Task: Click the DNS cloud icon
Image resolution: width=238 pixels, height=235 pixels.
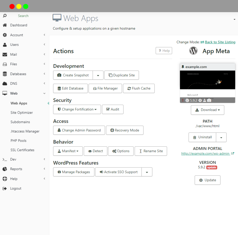Action: (5, 84)
